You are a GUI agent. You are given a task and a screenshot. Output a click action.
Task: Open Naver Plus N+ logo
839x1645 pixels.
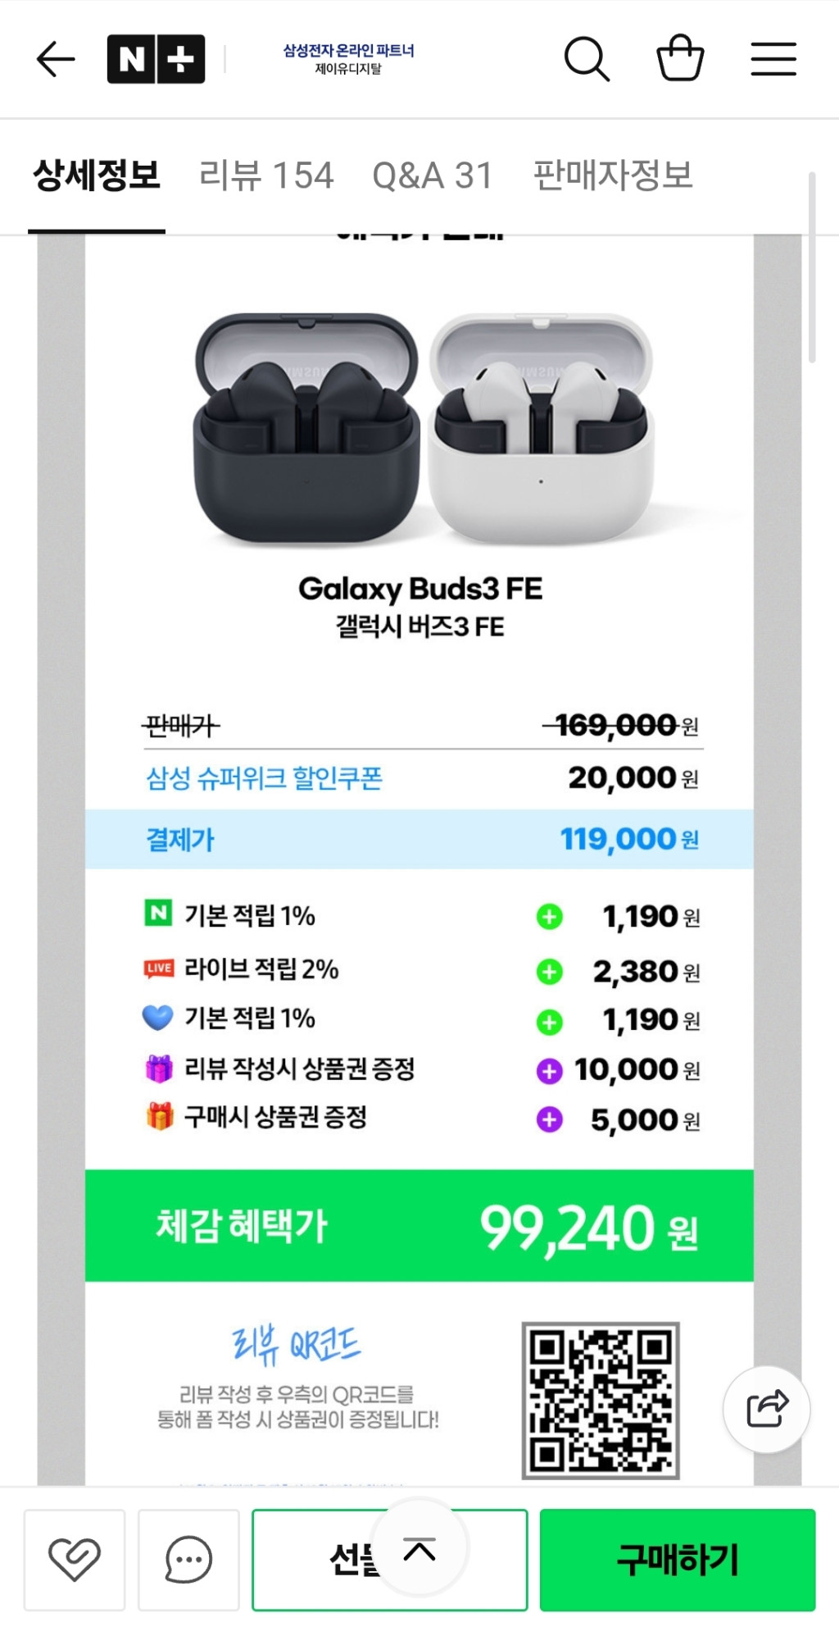[156, 59]
